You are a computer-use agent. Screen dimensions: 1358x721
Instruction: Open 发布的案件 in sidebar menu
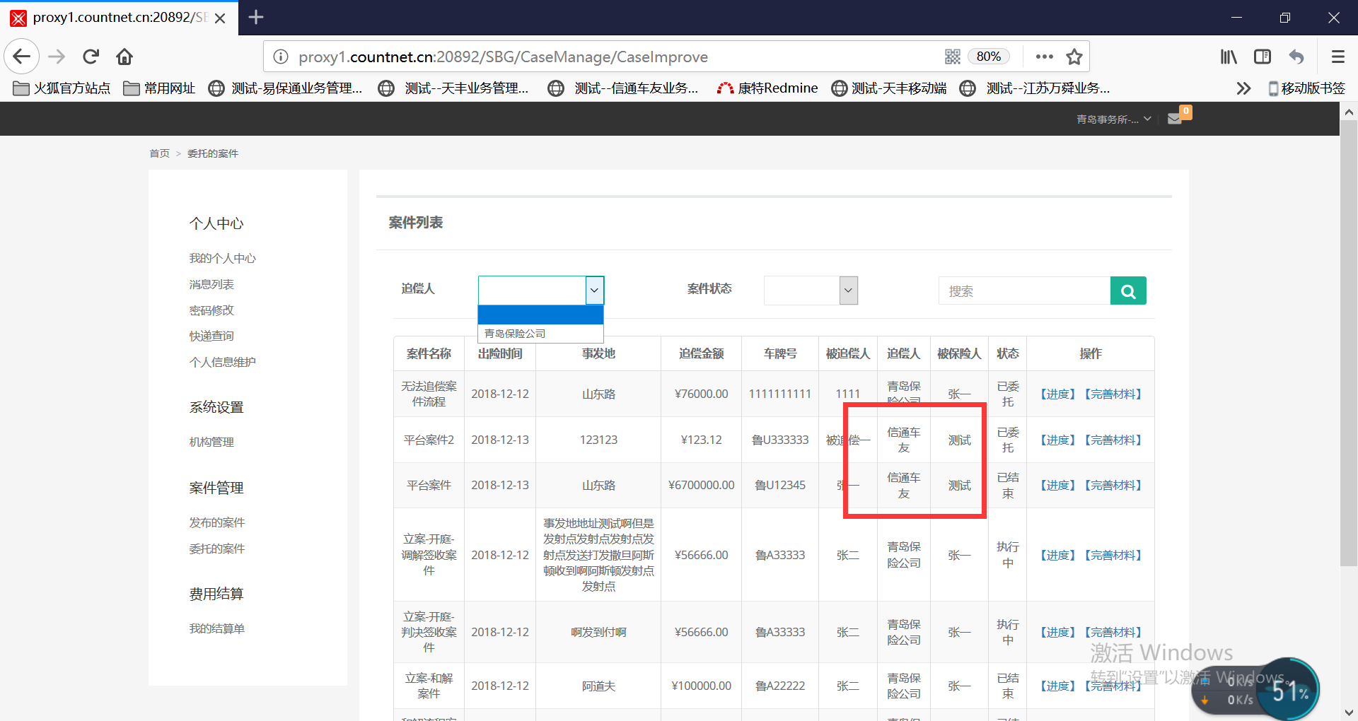click(x=216, y=522)
